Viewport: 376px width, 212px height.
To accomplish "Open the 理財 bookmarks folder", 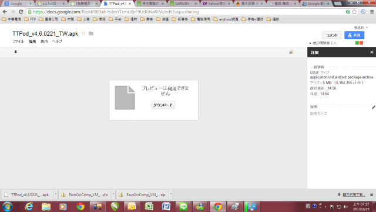I will [x=130, y=19].
